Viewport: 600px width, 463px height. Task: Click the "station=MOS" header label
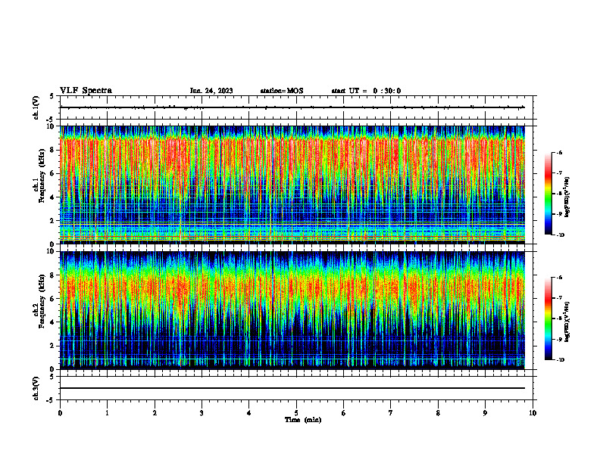tap(282, 91)
